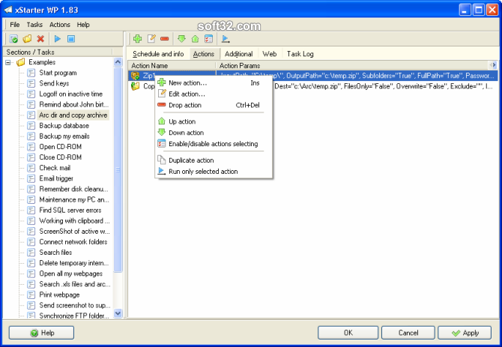Select Connect network folders task
The height and width of the screenshot is (347, 502).
pyautogui.click(x=73, y=241)
